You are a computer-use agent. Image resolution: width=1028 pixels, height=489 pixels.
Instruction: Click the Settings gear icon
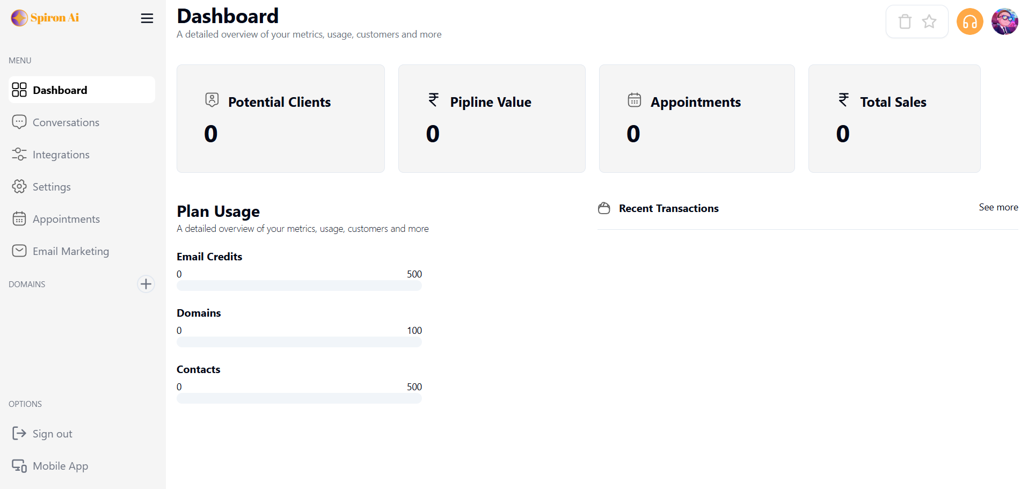(19, 187)
